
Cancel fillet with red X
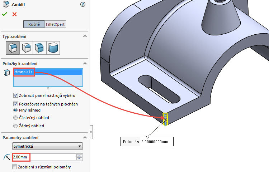click(15, 14)
